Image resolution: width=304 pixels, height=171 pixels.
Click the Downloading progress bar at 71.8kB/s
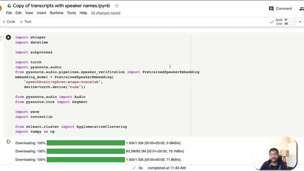click(x=85, y=160)
